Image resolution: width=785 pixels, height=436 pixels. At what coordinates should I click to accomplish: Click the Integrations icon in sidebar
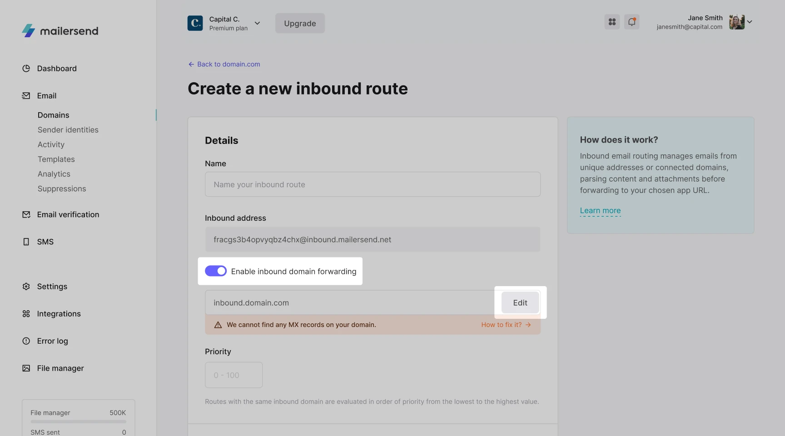point(26,314)
